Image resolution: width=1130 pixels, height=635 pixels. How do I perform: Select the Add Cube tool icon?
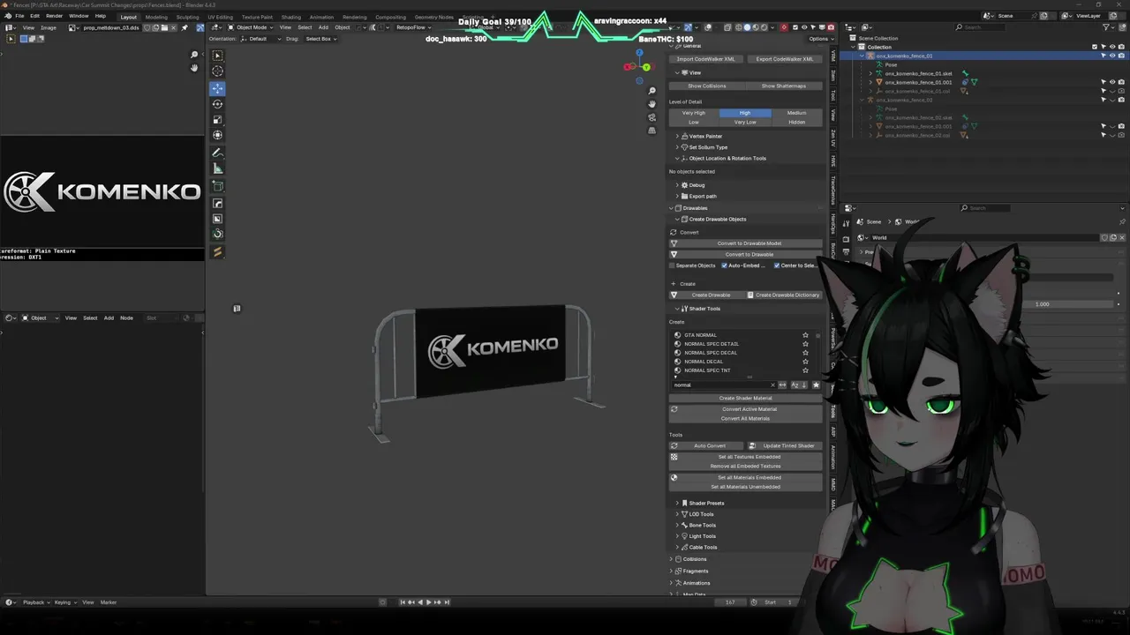pyautogui.click(x=217, y=186)
